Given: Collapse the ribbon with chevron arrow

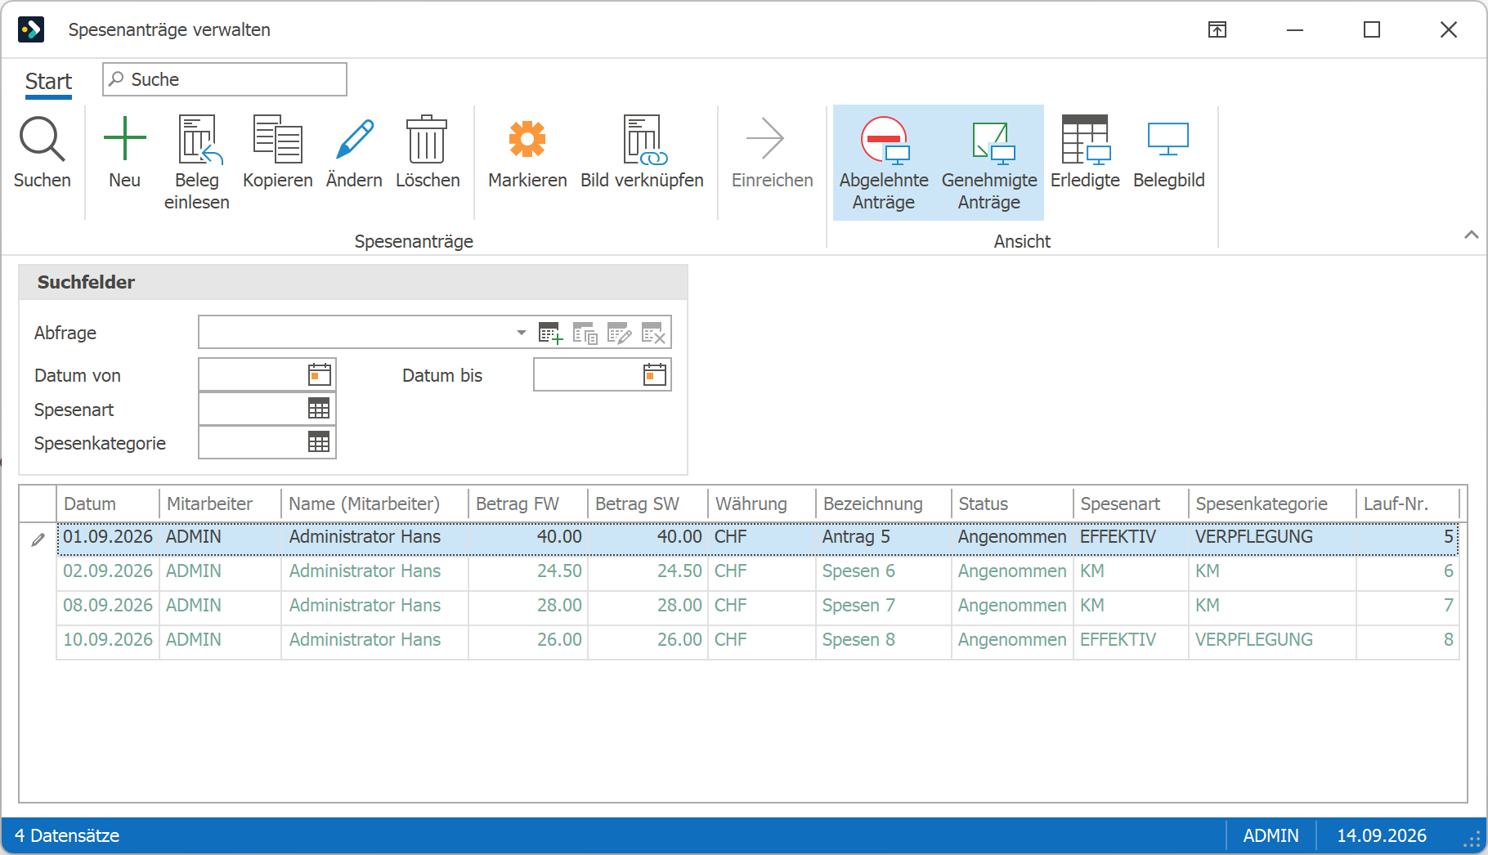Looking at the screenshot, I should coord(1471,235).
